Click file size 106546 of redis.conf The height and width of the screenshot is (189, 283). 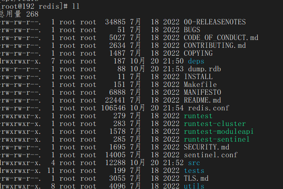[113, 108]
